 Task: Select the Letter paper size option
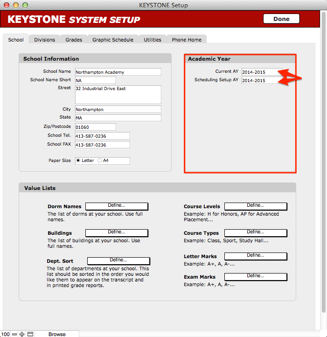[78, 161]
